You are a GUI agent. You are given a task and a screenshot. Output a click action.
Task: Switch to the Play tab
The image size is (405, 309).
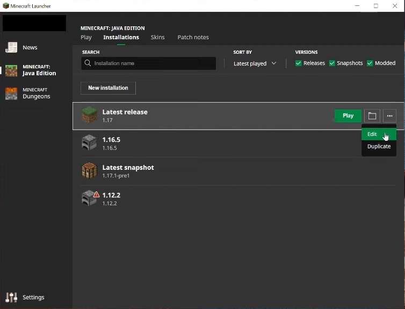86,38
